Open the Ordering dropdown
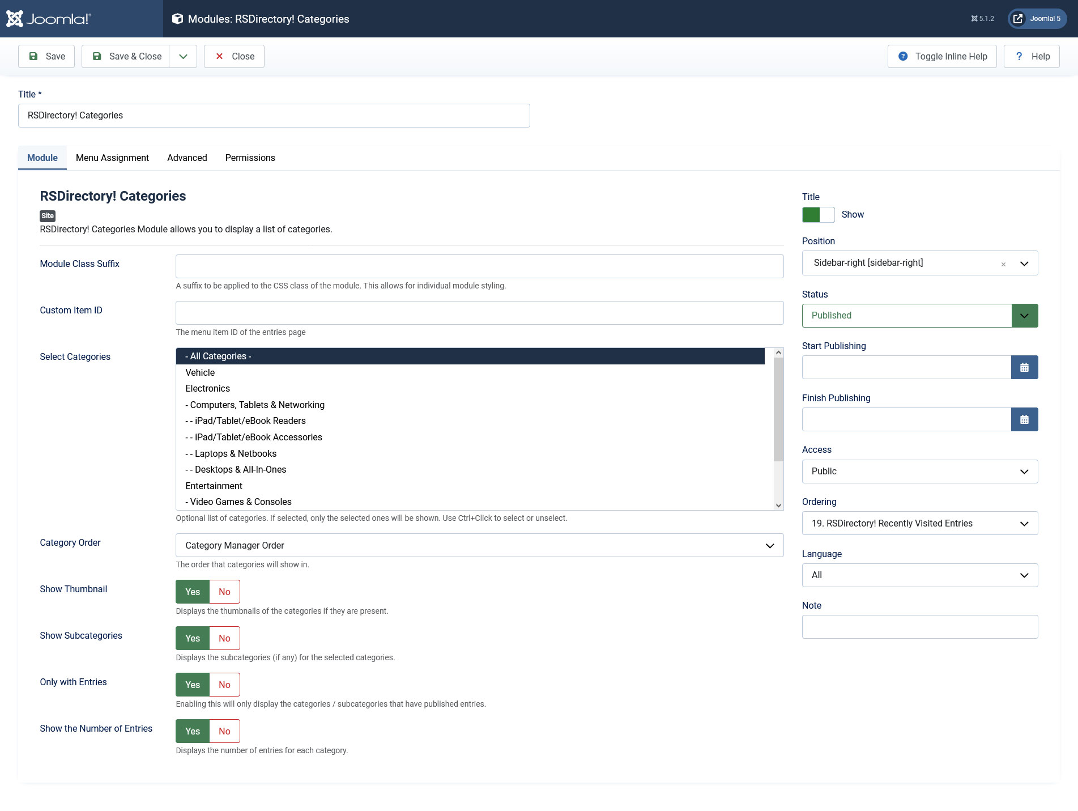 point(920,523)
